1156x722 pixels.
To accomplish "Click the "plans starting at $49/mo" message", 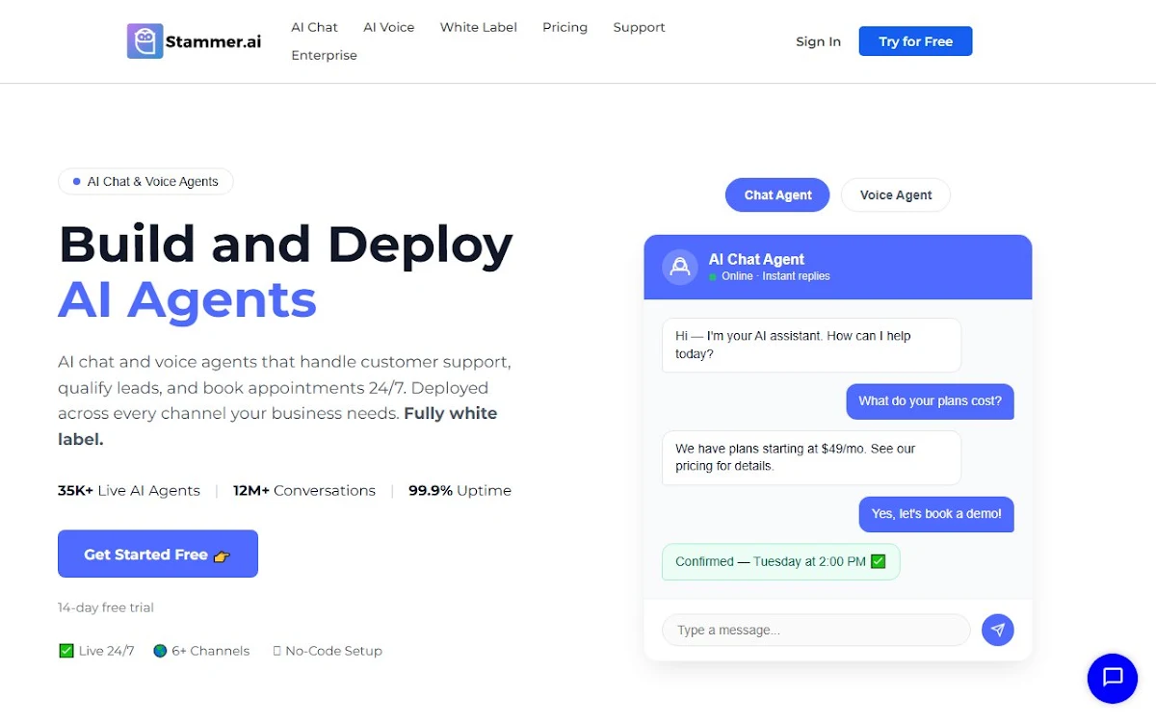I will click(811, 457).
